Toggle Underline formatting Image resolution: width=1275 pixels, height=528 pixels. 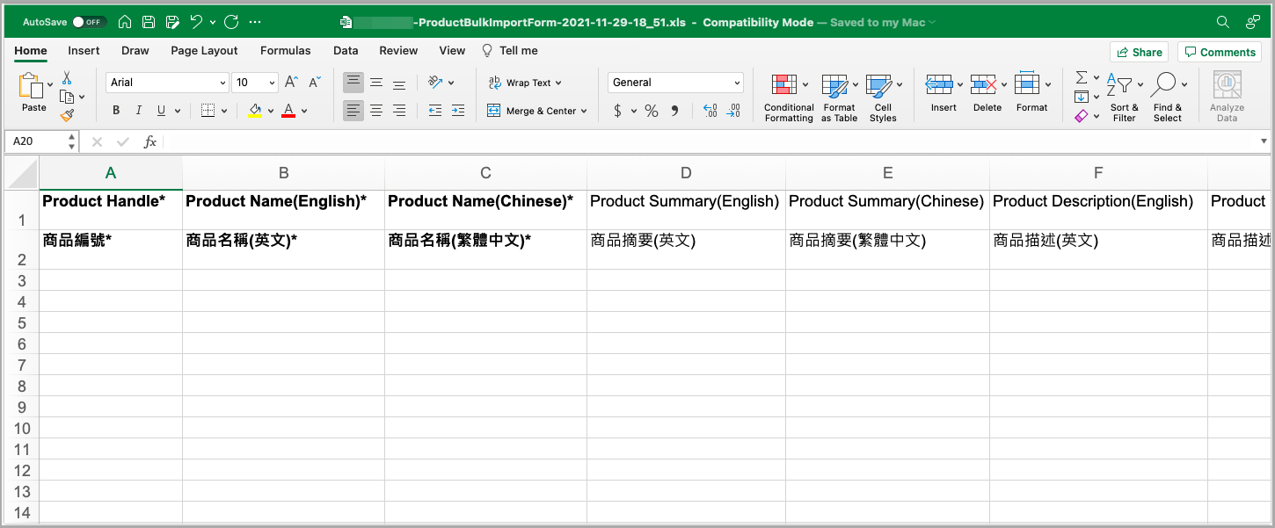pos(162,111)
